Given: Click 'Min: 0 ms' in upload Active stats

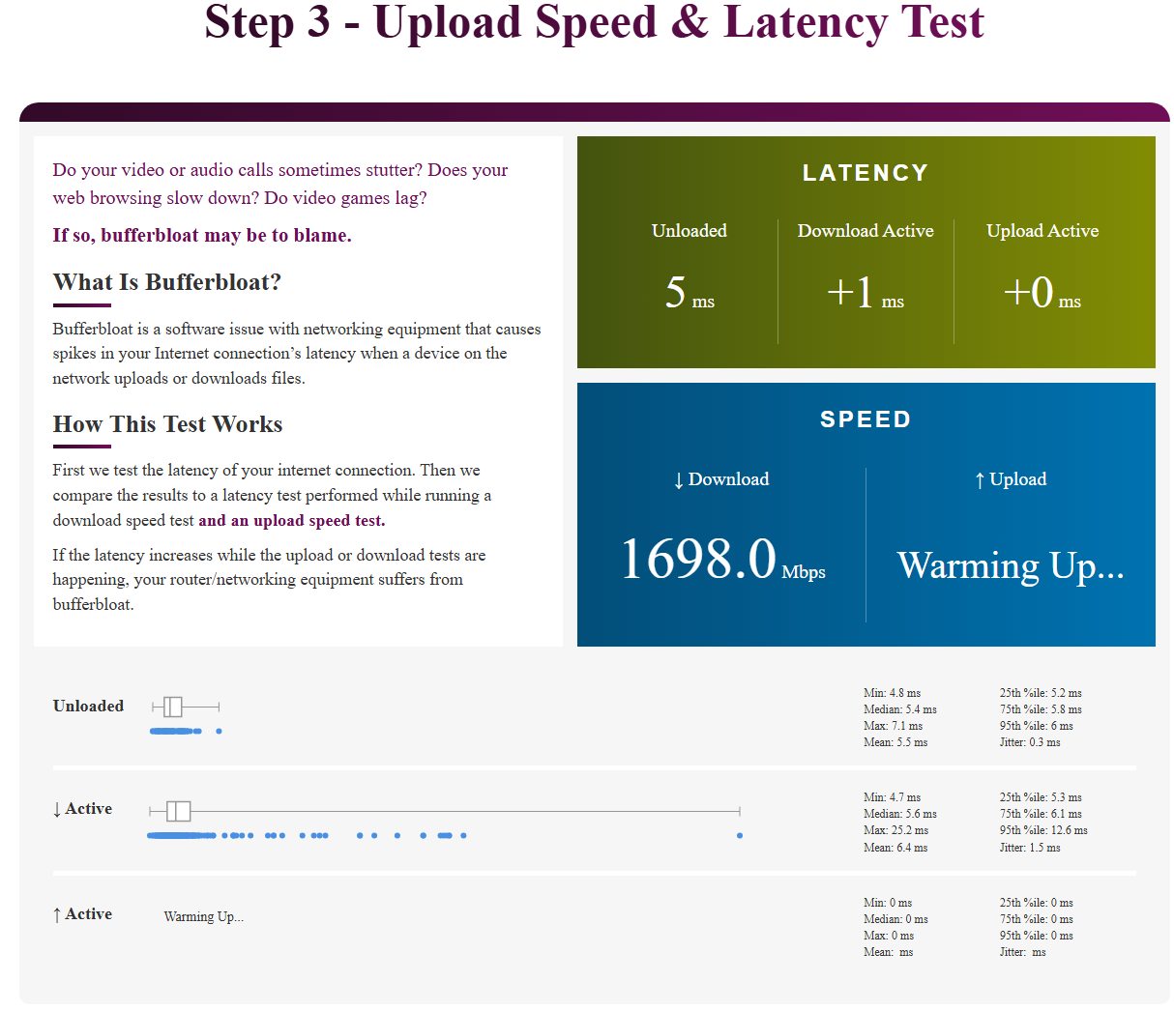Looking at the screenshot, I should (888, 903).
